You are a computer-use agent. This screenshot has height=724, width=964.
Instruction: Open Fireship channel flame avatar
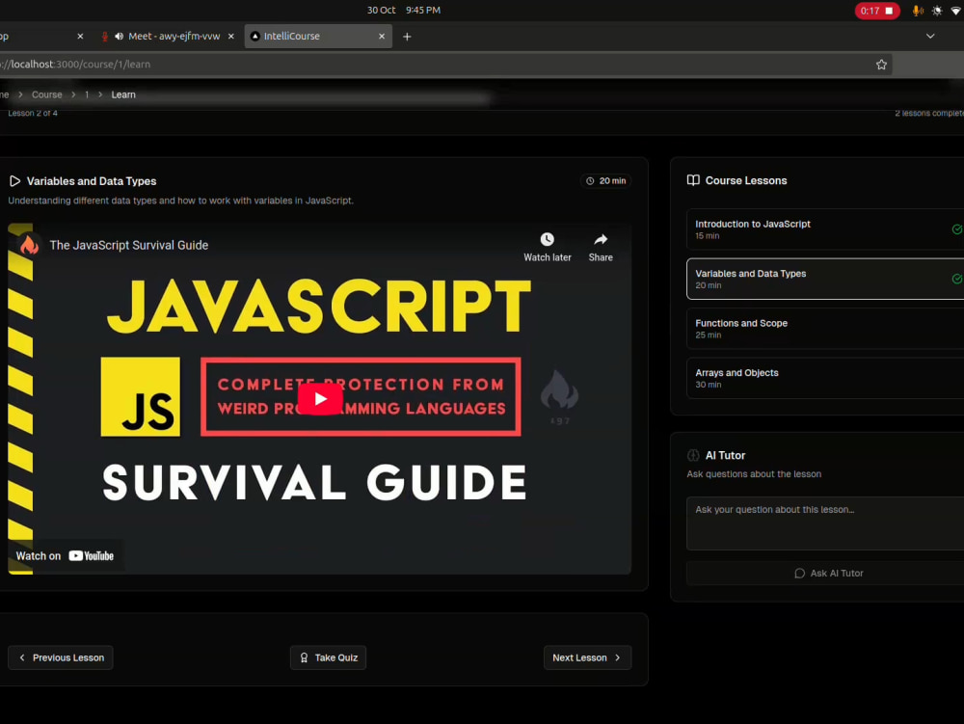[x=29, y=245]
